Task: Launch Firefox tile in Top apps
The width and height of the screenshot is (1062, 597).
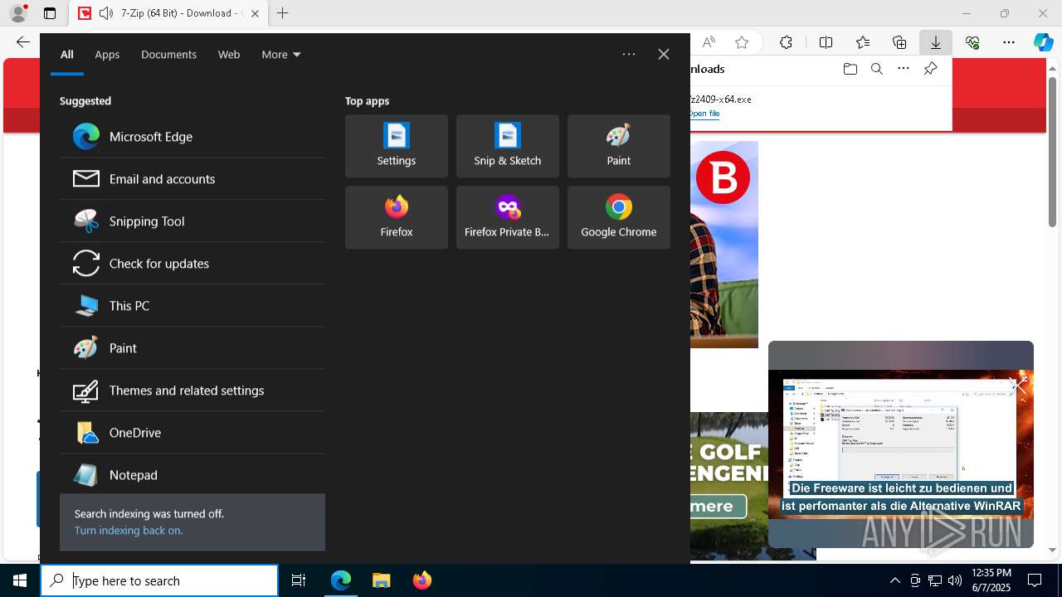Action: pos(397,217)
